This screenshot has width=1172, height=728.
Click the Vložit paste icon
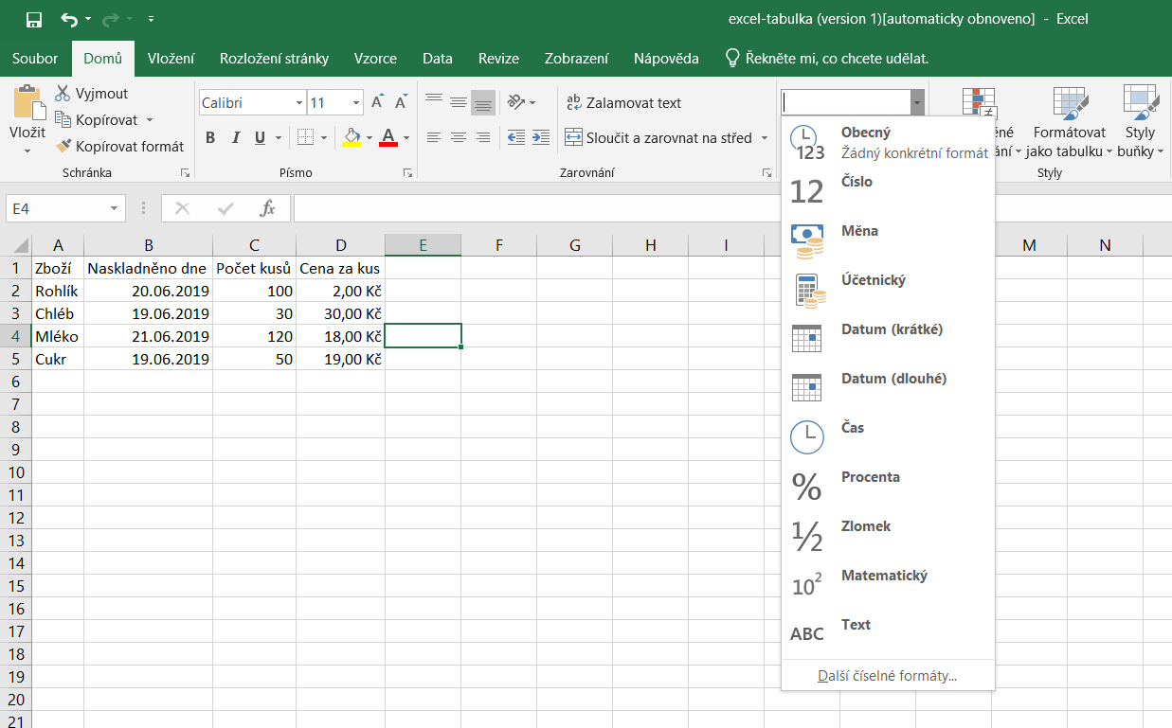pos(27,103)
